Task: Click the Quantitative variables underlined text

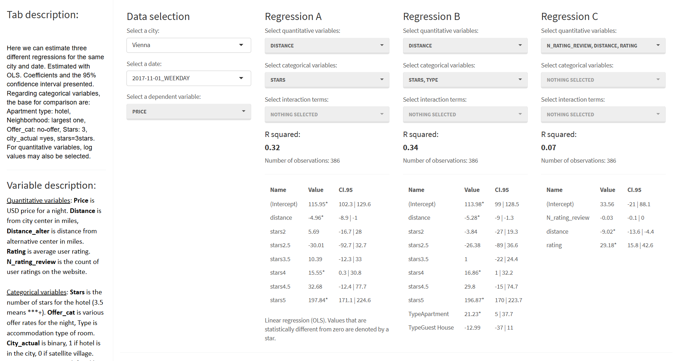Action: [39, 200]
